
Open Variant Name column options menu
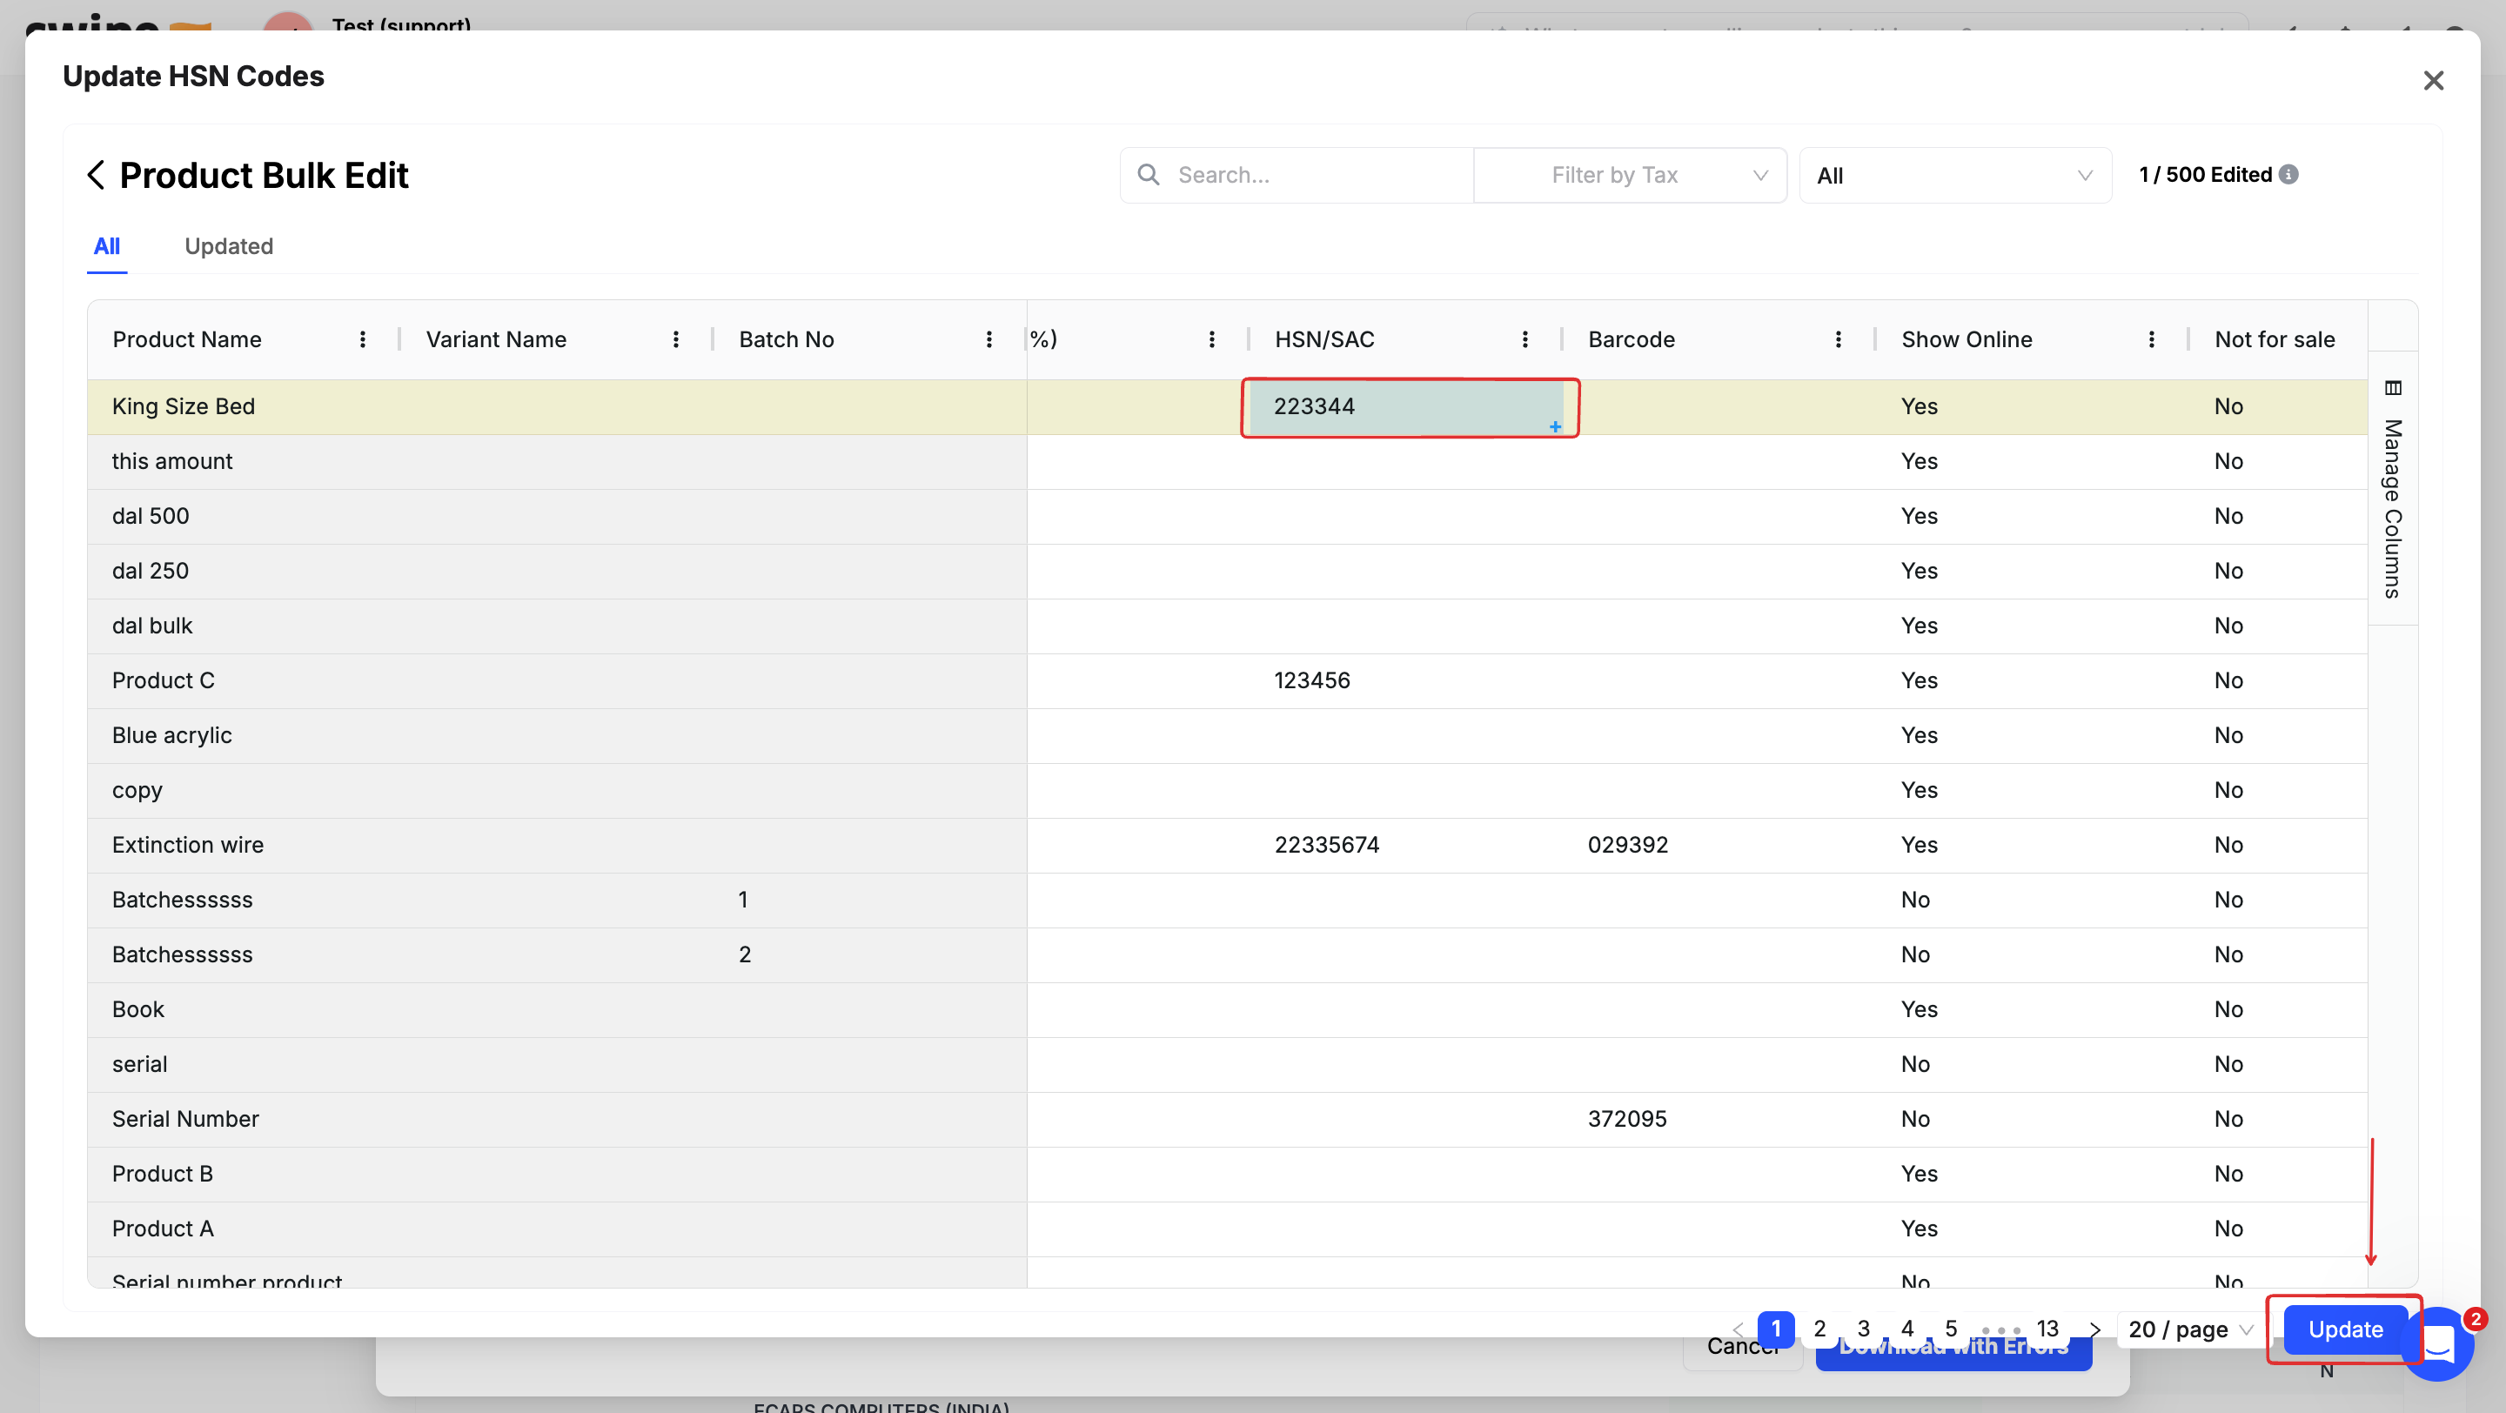click(676, 339)
